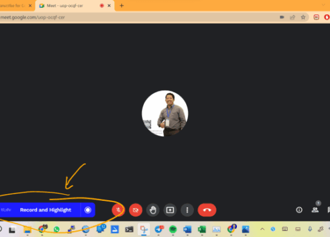Screen dimensions: 330x237
Task: Open meeting details info icon
Action: [299, 210]
